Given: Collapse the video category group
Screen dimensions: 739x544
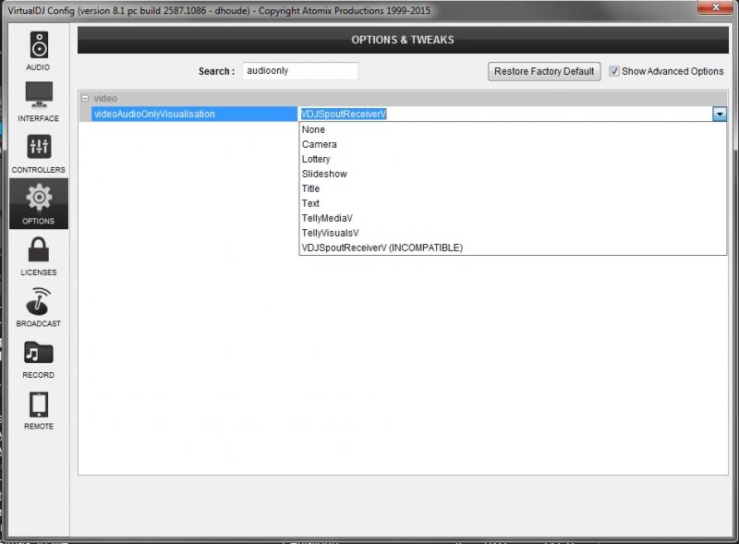Looking at the screenshot, I should pyautogui.click(x=85, y=99).
